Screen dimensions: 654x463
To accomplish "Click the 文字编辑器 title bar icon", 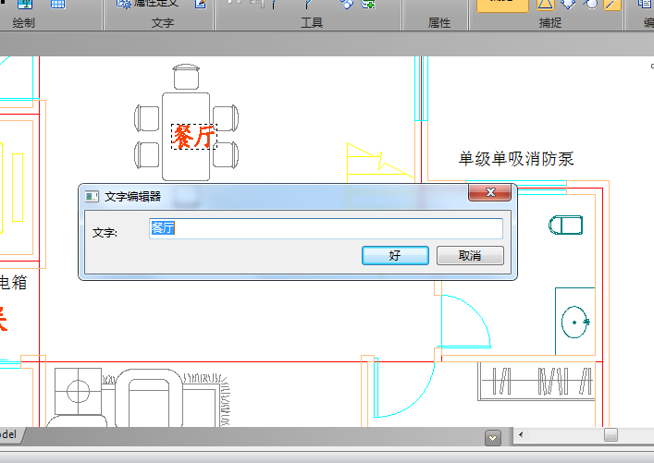I will click(x=92, y=196).
